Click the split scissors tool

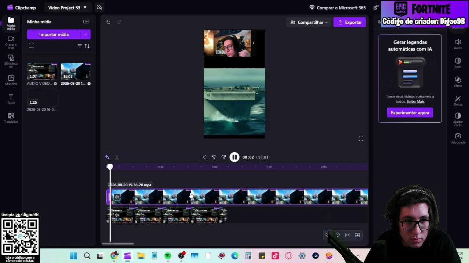[x=117, y=157]
